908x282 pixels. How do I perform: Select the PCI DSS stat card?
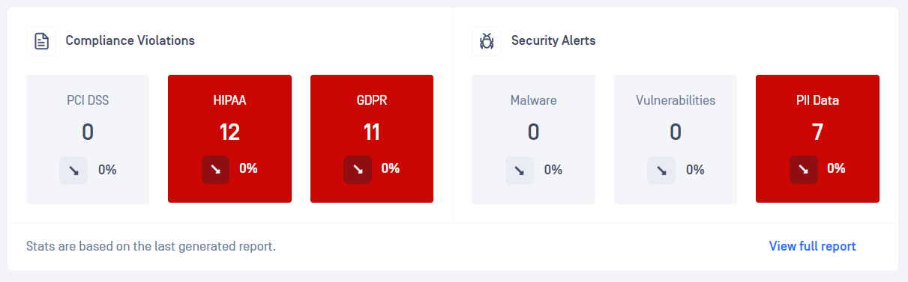click(88, 139)
